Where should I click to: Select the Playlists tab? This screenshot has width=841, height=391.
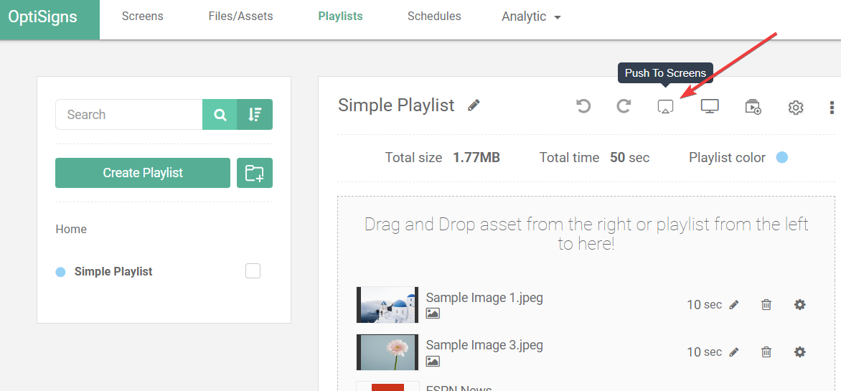click(x=341, y=16)
